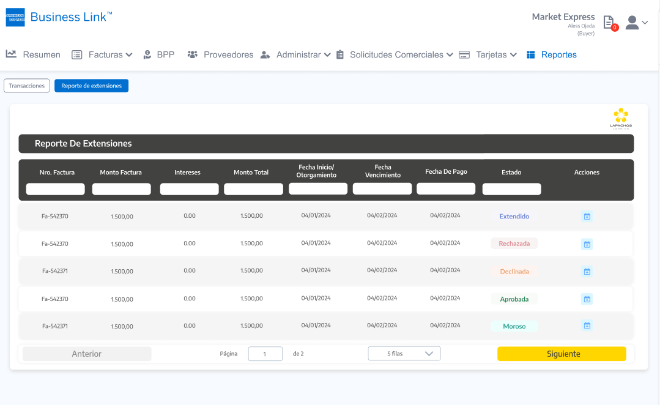Click the American Express logo icon
The width and height of the screenshot is (660, 405).
[x=15, y=17]
